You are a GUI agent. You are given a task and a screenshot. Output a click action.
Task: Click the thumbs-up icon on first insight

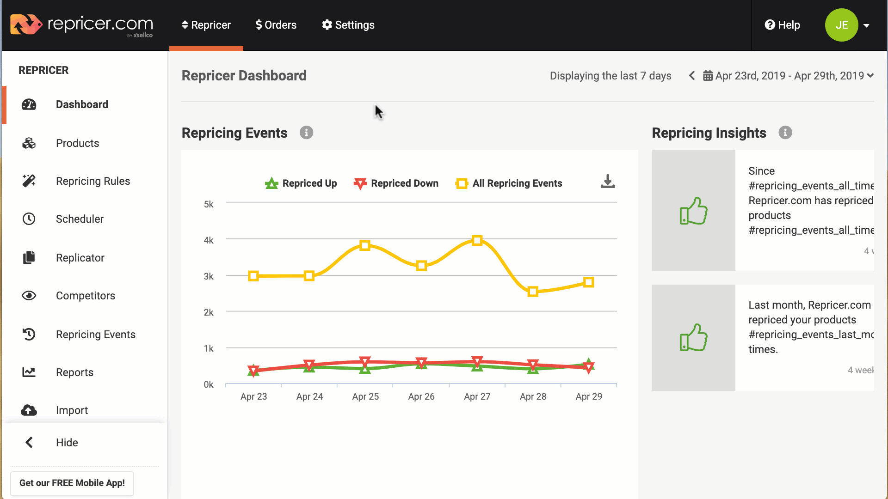(694, 211)
